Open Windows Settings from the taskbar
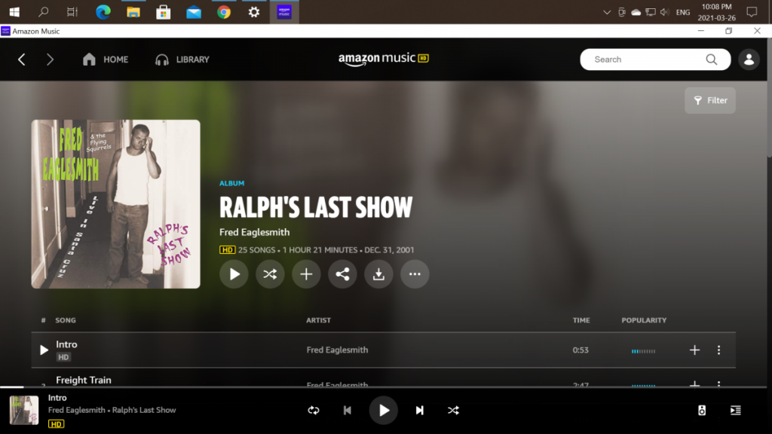The width and height of the screenshot is (772, 434). coord(254,12)
